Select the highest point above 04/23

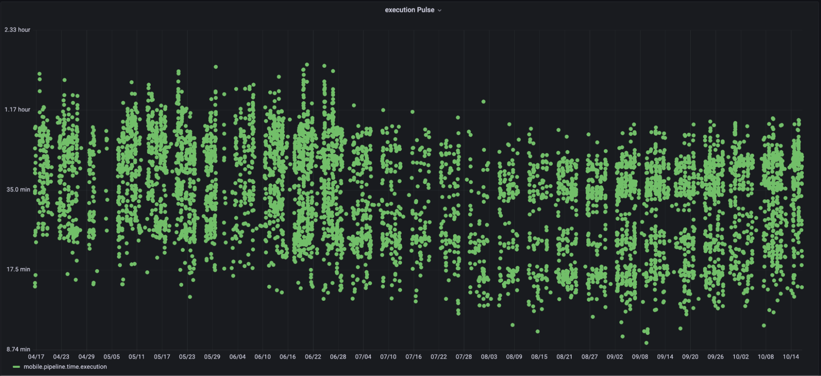64,80
